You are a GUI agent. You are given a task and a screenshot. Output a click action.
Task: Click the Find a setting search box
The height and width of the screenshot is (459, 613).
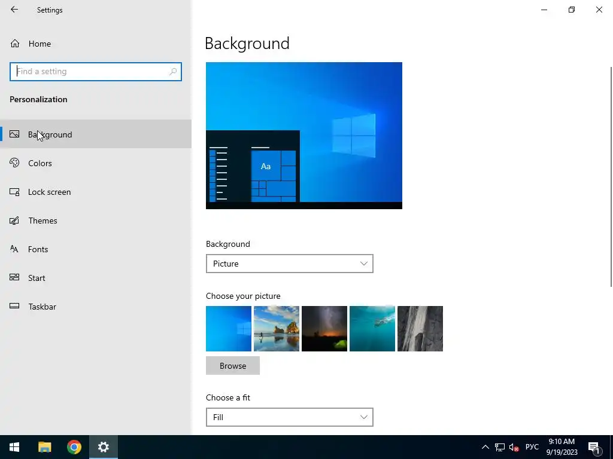(96, 72)
